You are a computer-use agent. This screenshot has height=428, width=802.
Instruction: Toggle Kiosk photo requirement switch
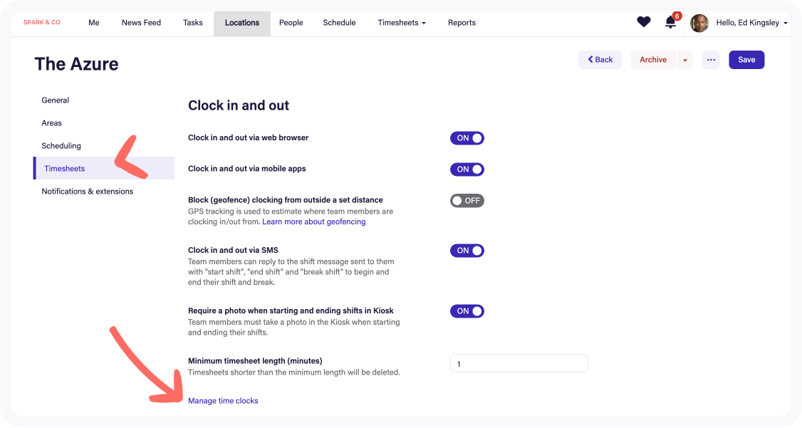coord(467,311)
